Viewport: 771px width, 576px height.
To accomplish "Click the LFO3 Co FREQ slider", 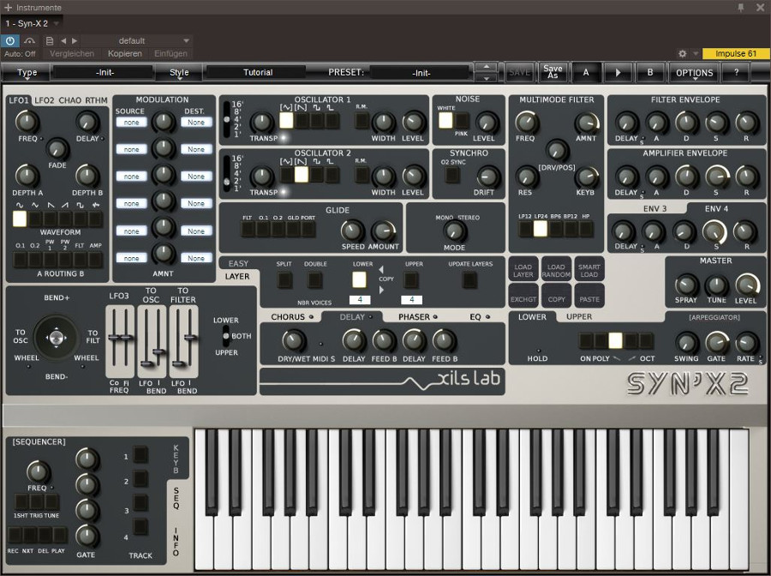I will tap(114, 338).
